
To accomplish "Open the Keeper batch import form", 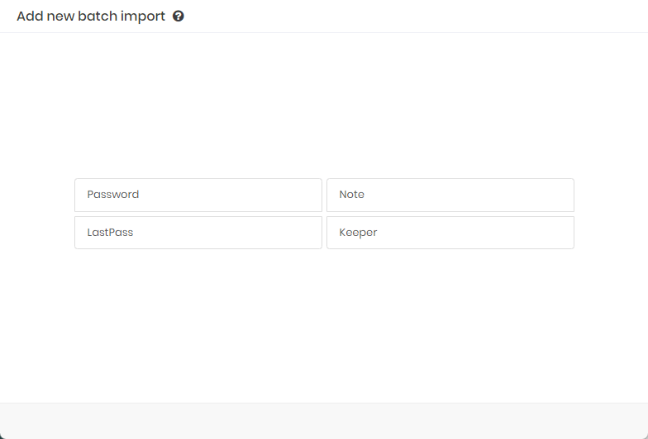I will (450, 233).
